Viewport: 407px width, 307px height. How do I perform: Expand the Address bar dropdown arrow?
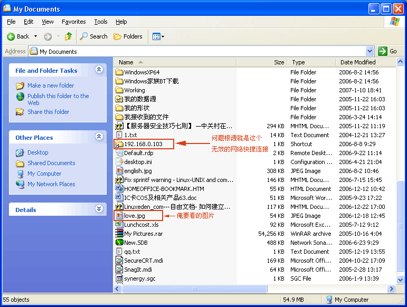pos(370,51)
